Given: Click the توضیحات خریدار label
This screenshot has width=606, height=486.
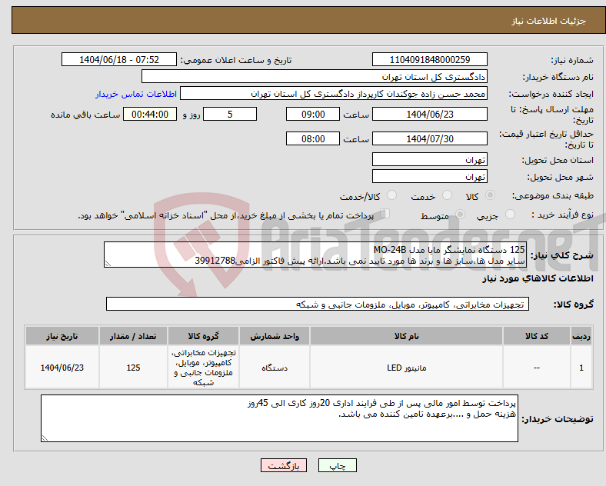Looking at the screenshot, I should [558, 419].
